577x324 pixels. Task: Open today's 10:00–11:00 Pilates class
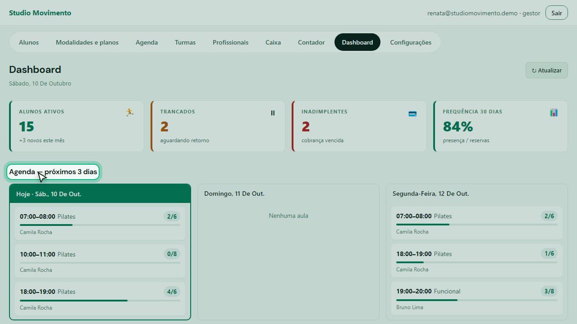tap(100, 261)
